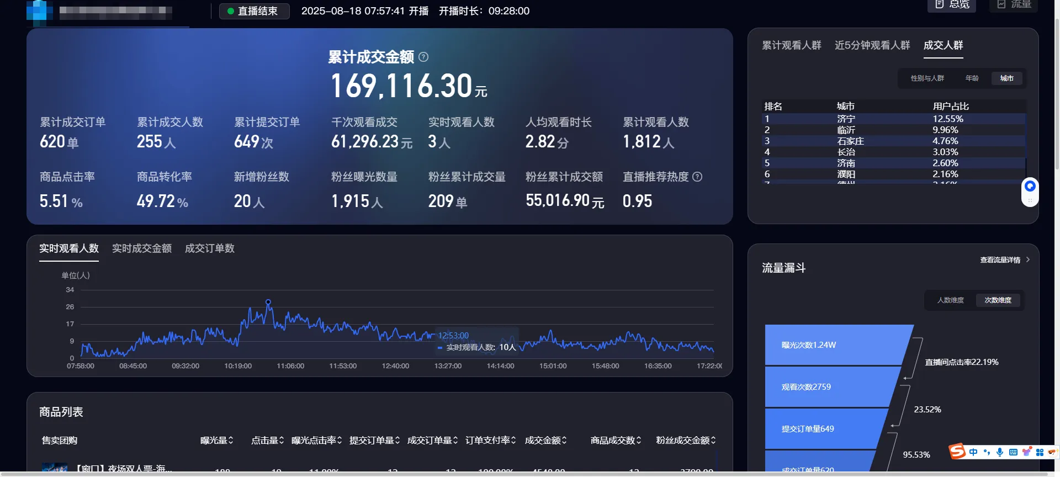1060x477 pixels.
Task: Click the 曝光次数1.24W funnel bar
Action: click(x=839, y=345)
